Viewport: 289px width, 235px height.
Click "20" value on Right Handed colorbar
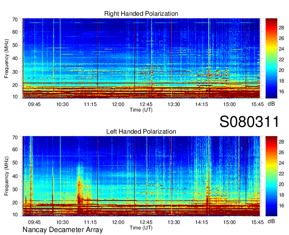(281, 70)
